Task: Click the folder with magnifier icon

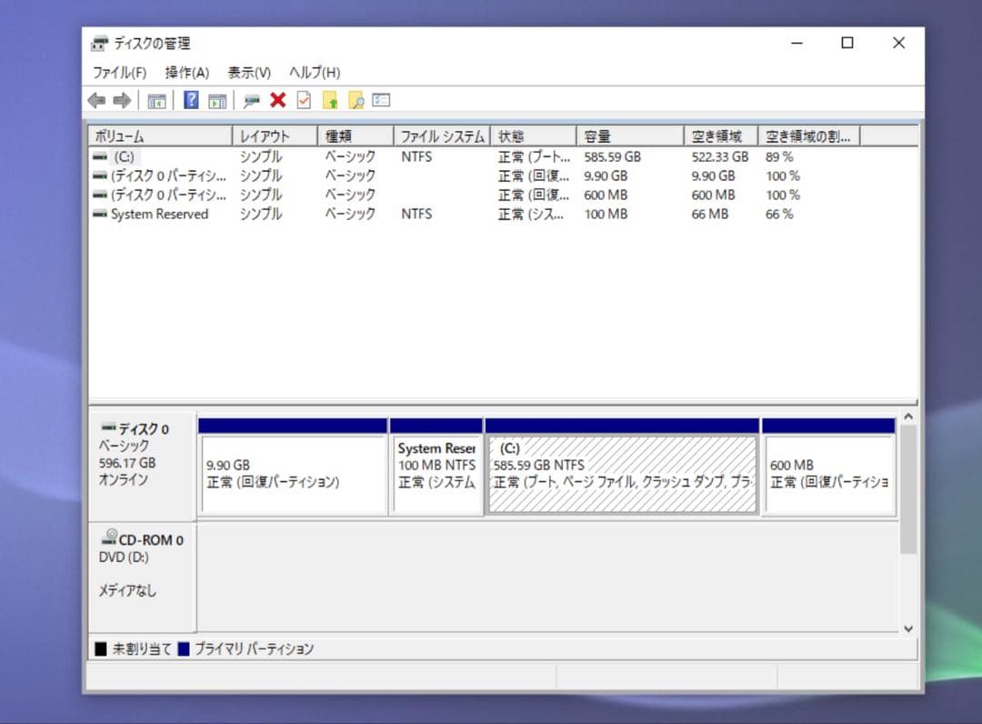Action: point(356,100)
